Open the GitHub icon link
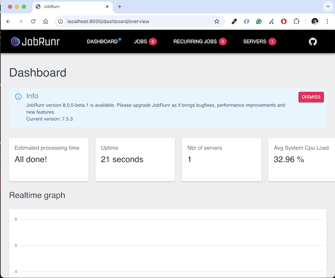This screenshot has height=278, width=335. [313, 42]
